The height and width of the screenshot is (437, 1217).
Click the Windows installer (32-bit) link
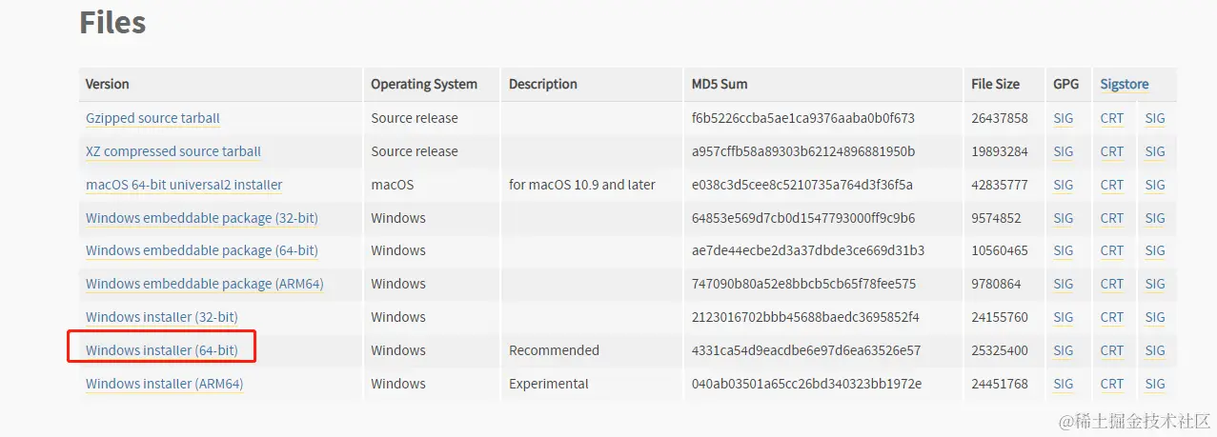tap(161, 317)
